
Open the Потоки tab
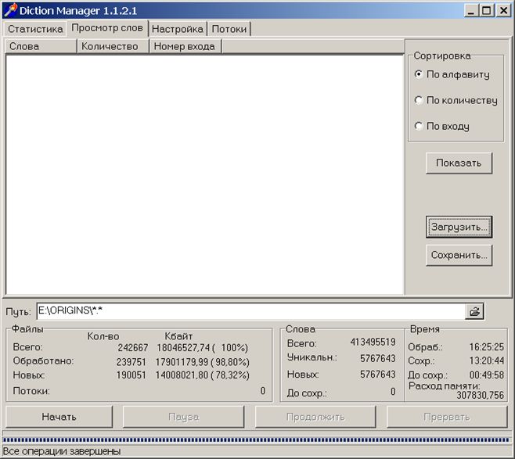(229, 29)
